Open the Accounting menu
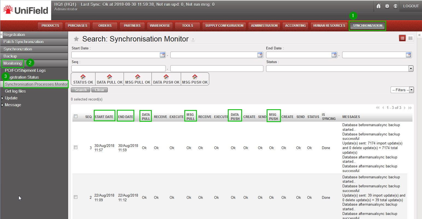The image size is (422, 219). click(x=295, y=26)
